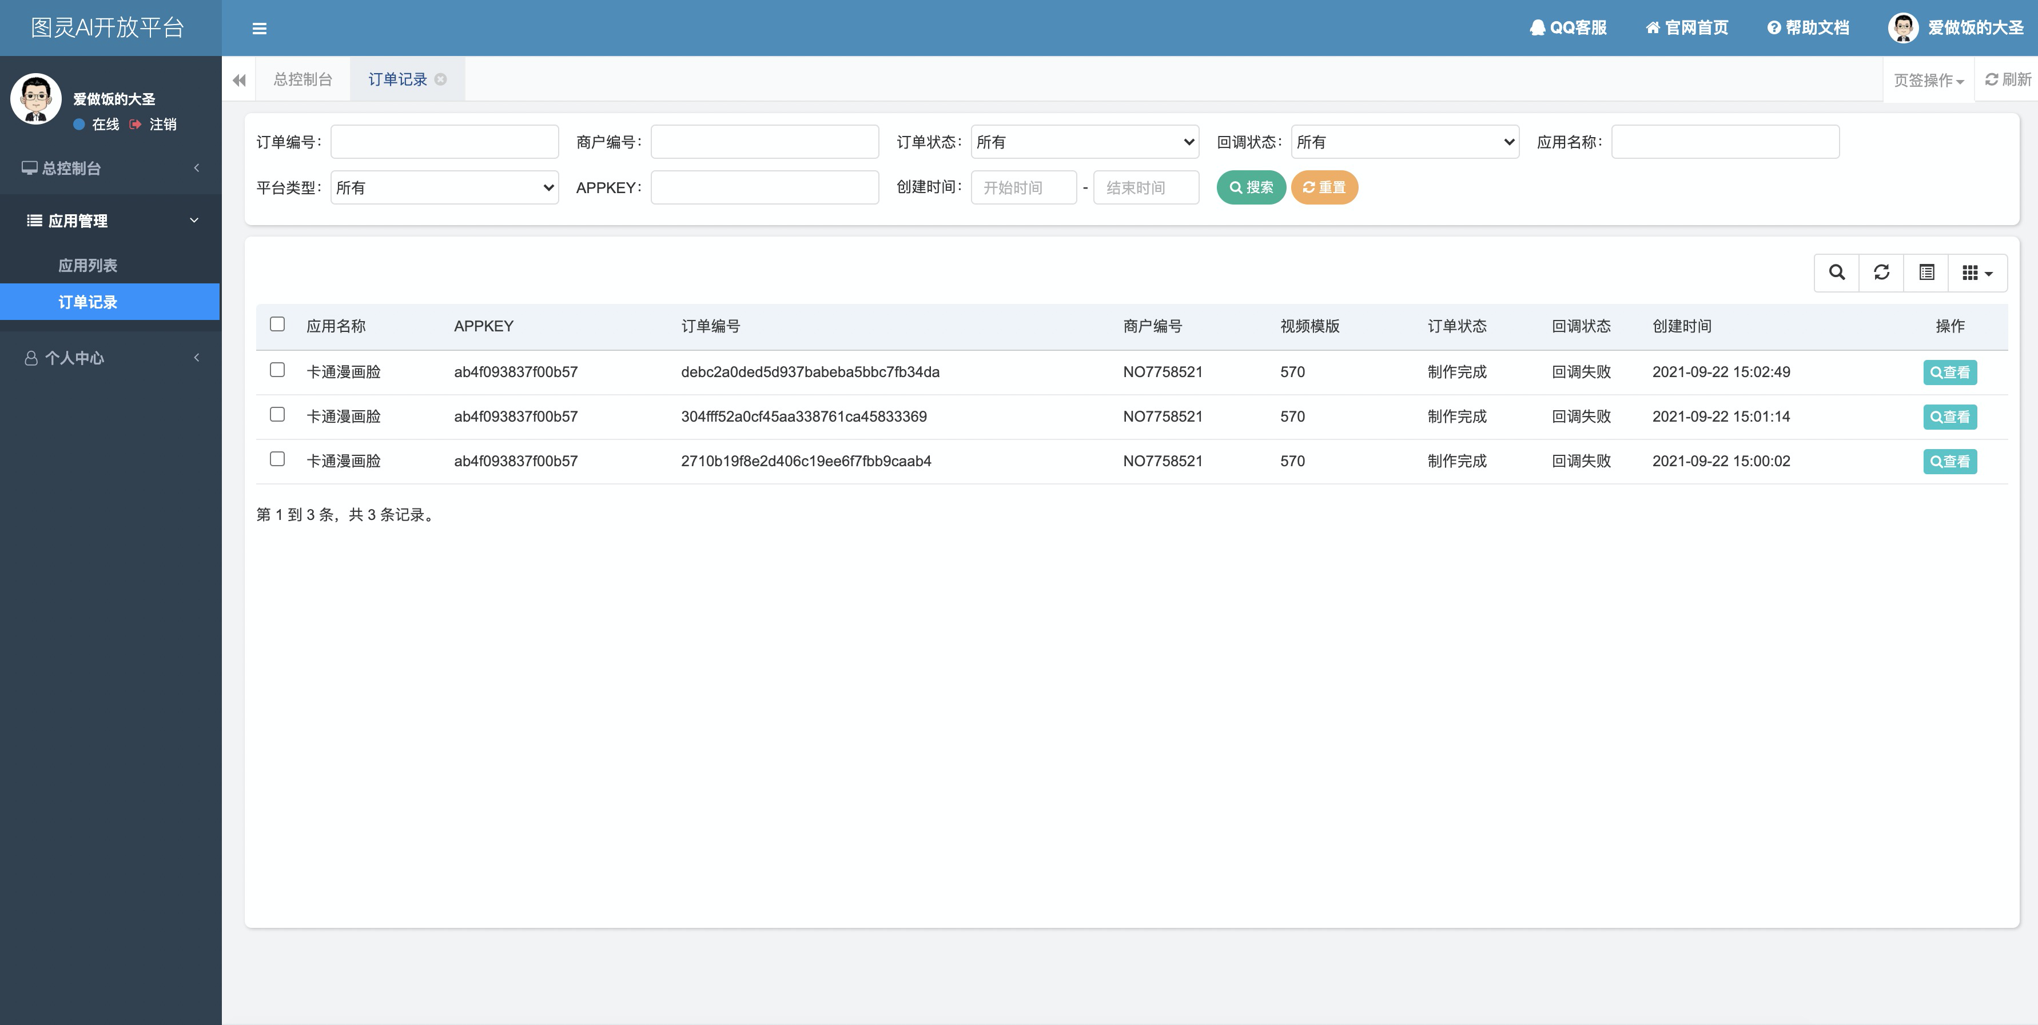Click the table toolbar search icon
This screenshot has height=1025, width=2038.
coord(1836,273)
